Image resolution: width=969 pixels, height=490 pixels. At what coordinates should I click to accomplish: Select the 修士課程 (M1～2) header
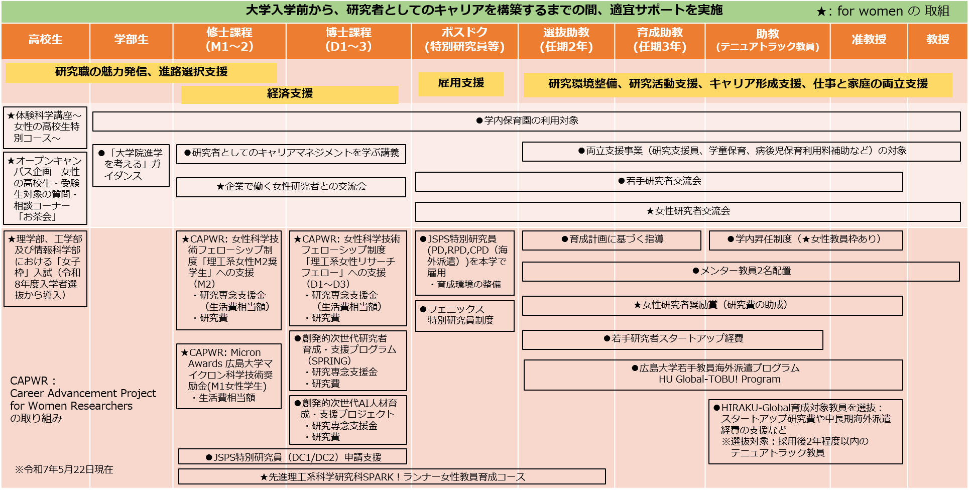click(x=229, y=41)
